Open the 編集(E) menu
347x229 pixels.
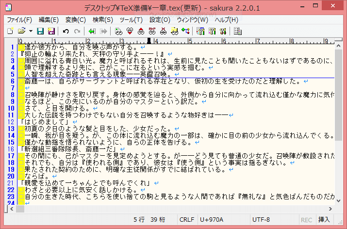49,20
